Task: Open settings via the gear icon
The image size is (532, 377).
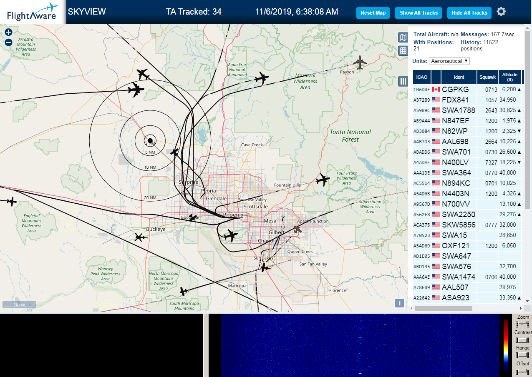Action: pos(501,12)
